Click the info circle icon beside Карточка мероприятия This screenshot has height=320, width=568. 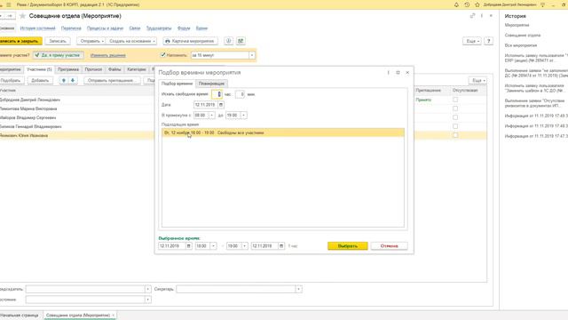228,41
